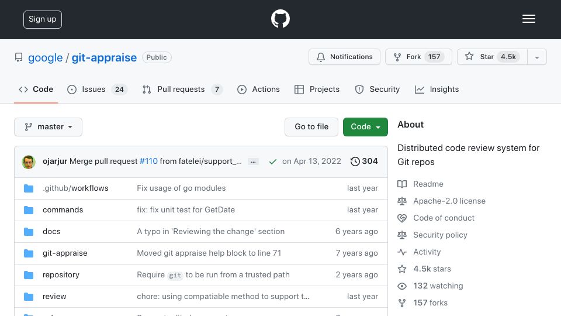Open 'A typo in Reviewing the change' commit
Viewport: 561px width, 316px height.
[211, 232]
